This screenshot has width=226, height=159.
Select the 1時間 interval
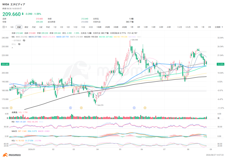pos(99,27)
